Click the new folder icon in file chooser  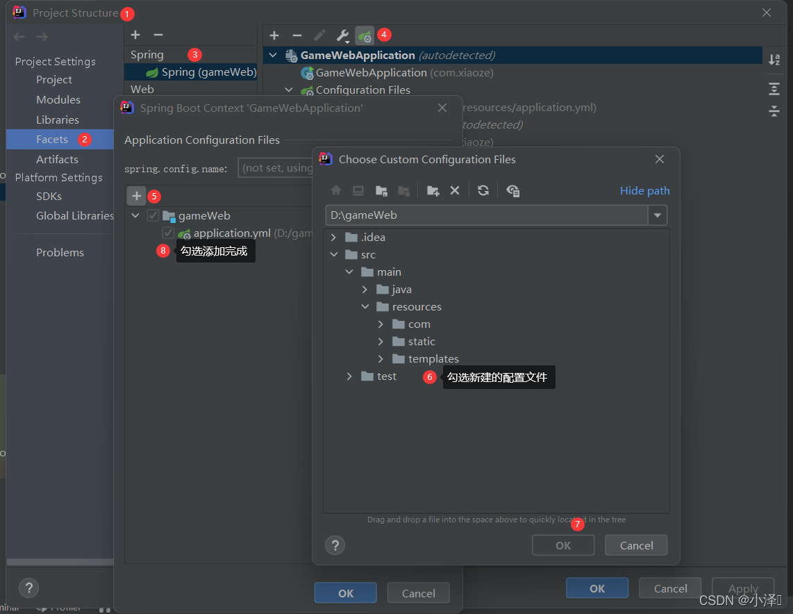pyautogui.click(x=433, y=191)
